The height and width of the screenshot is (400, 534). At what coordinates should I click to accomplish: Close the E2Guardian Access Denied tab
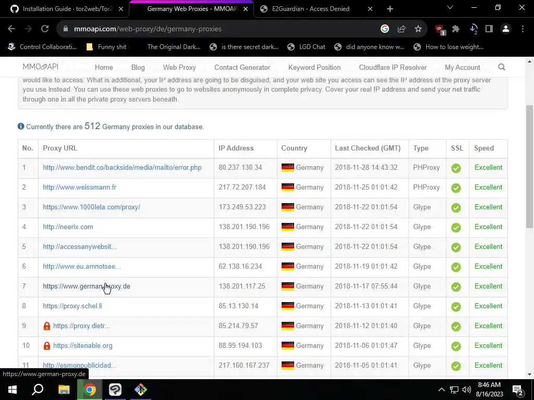pyautogui.click(x=370, y=9)
